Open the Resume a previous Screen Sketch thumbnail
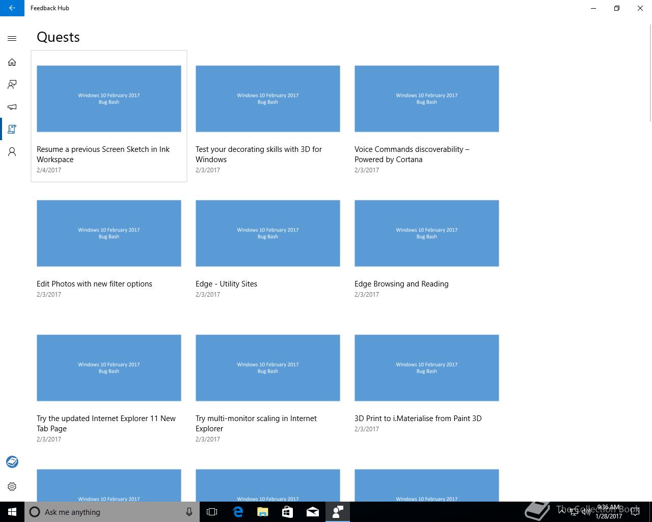Image resolution: width=652 pixels, height=522 pixels. pos(109,98)
